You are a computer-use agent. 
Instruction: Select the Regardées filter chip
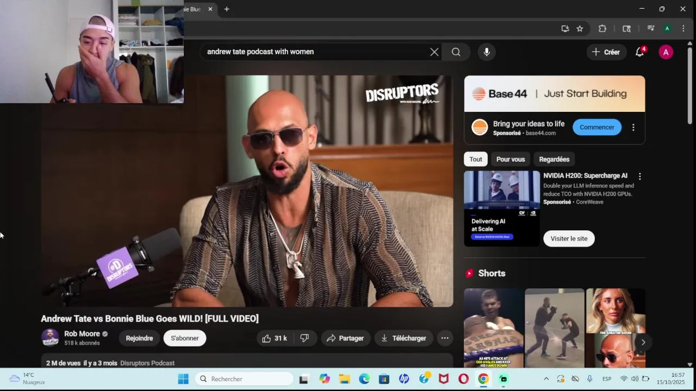(554, 160)
